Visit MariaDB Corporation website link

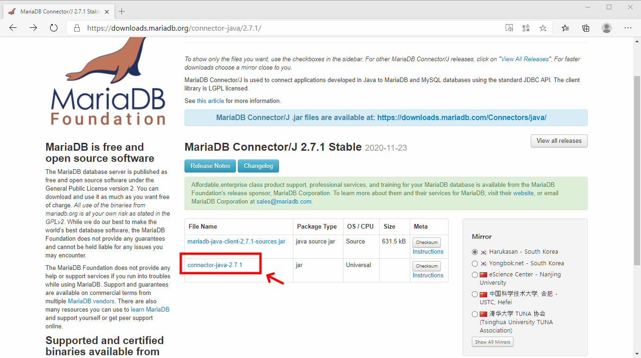coord(523,193)
